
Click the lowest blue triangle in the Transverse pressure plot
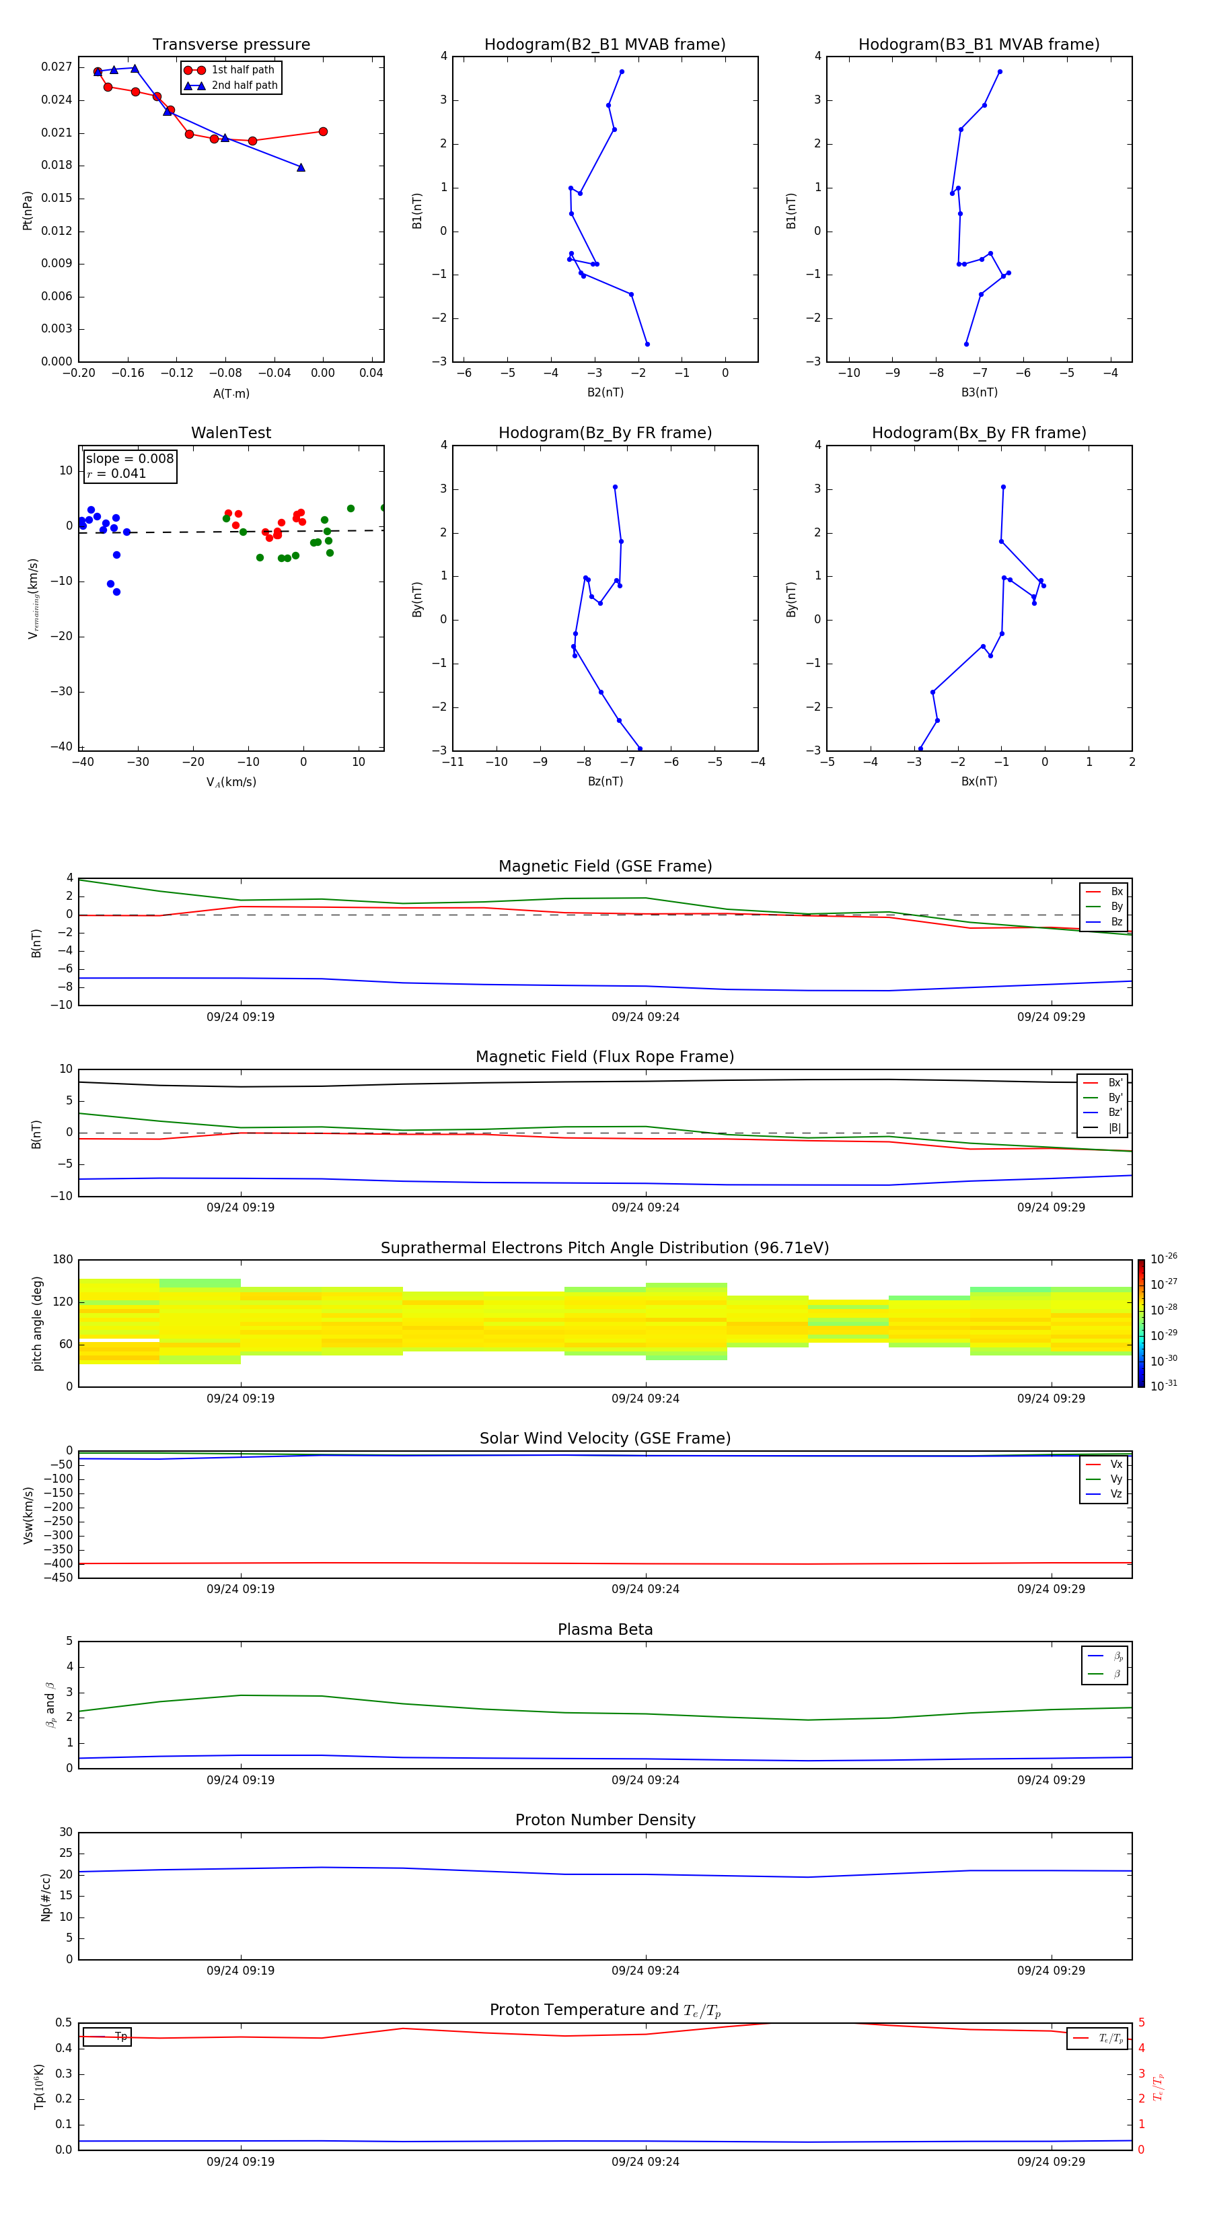click(301, 168)
